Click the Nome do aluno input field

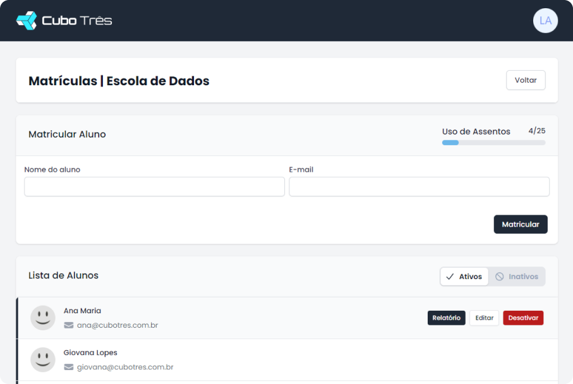(154, 186)
